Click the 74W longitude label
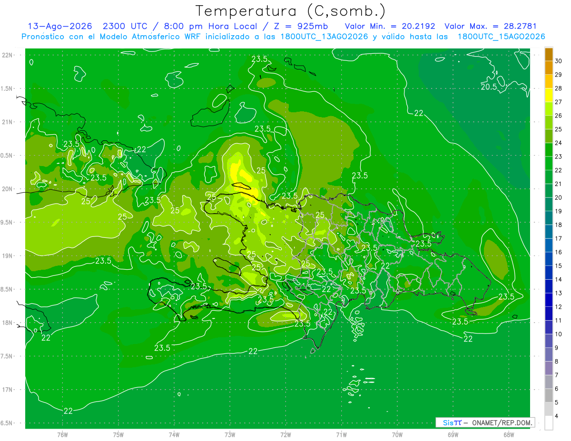 [174, 434]
